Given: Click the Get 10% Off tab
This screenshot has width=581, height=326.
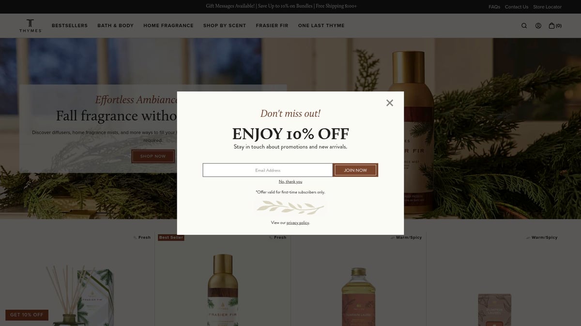Looking at the screenshot, I should pyautogui.click(x=27, y=315).
